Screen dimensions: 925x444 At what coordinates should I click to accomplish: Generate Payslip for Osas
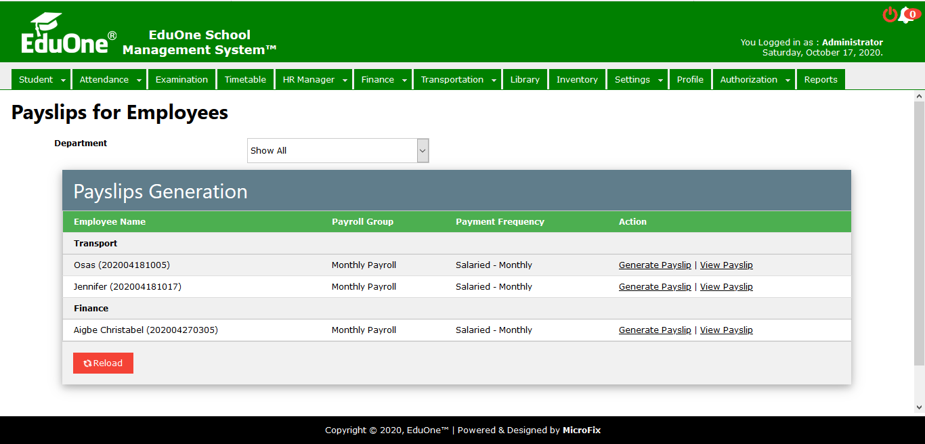pyautogui.click(x=655, y=265)
